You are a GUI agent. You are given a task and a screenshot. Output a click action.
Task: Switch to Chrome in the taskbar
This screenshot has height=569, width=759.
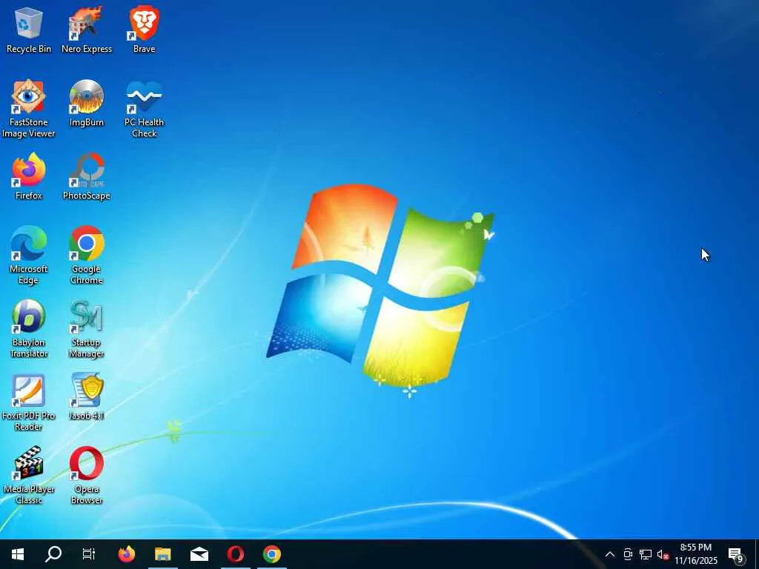pyautogui.click(x=272, y=554)
